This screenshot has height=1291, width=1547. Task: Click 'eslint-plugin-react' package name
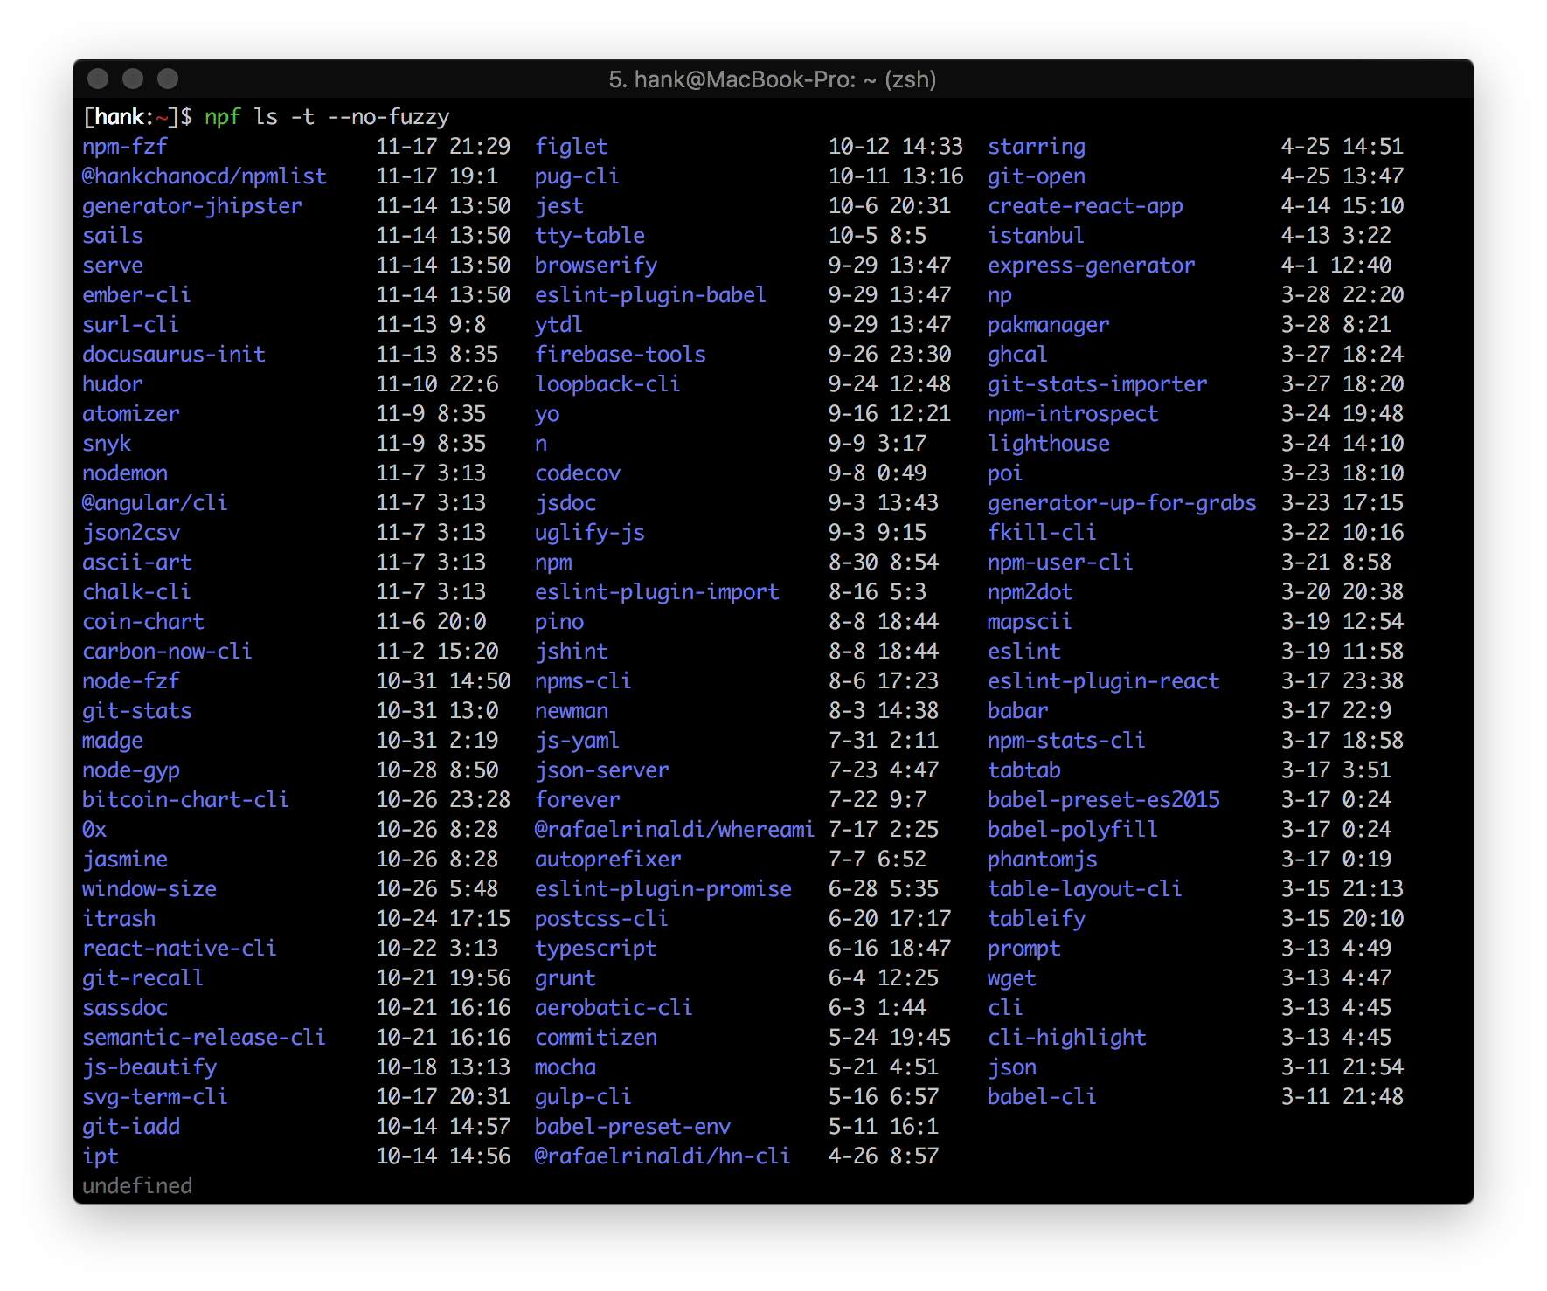pyautogui.click(x=1104, y=681)
